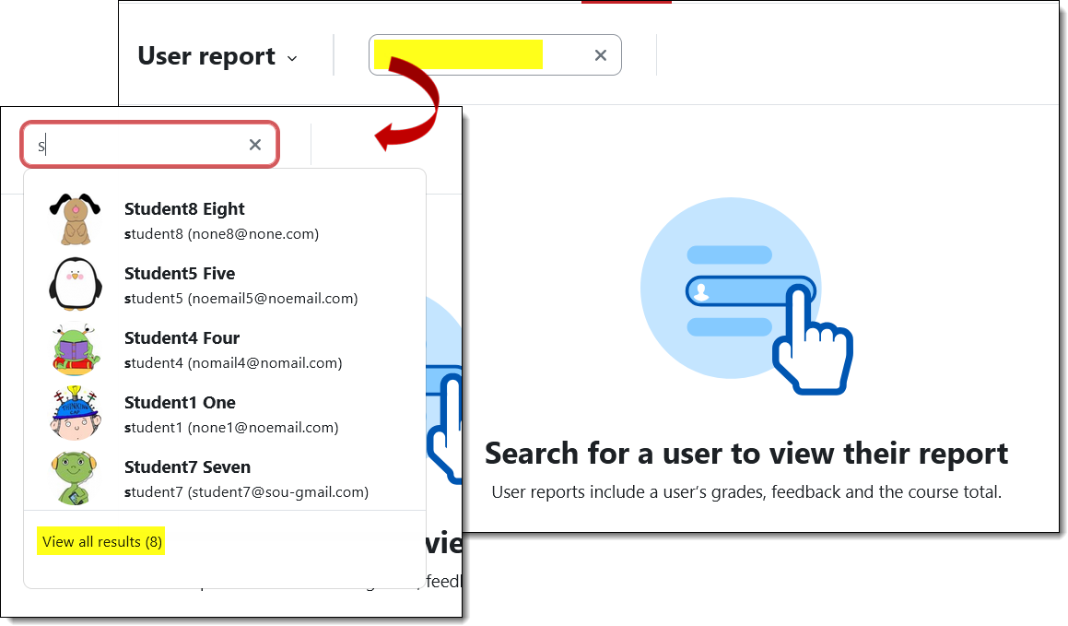Select Student5 Five from search results

pos(225,285)
